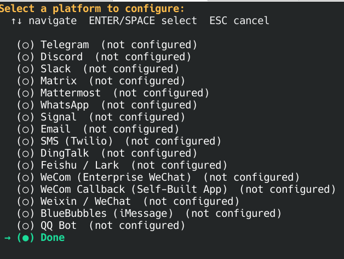Click the green Done option
The width and height of the screenshot is (344, 259).
[53, 238]
